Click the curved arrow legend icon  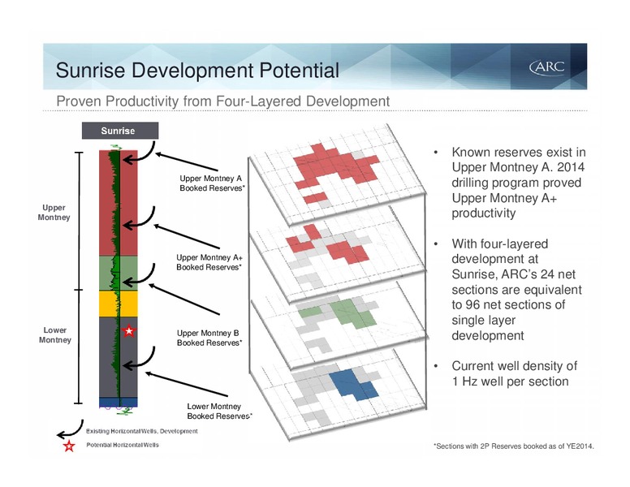click(70, 429)
